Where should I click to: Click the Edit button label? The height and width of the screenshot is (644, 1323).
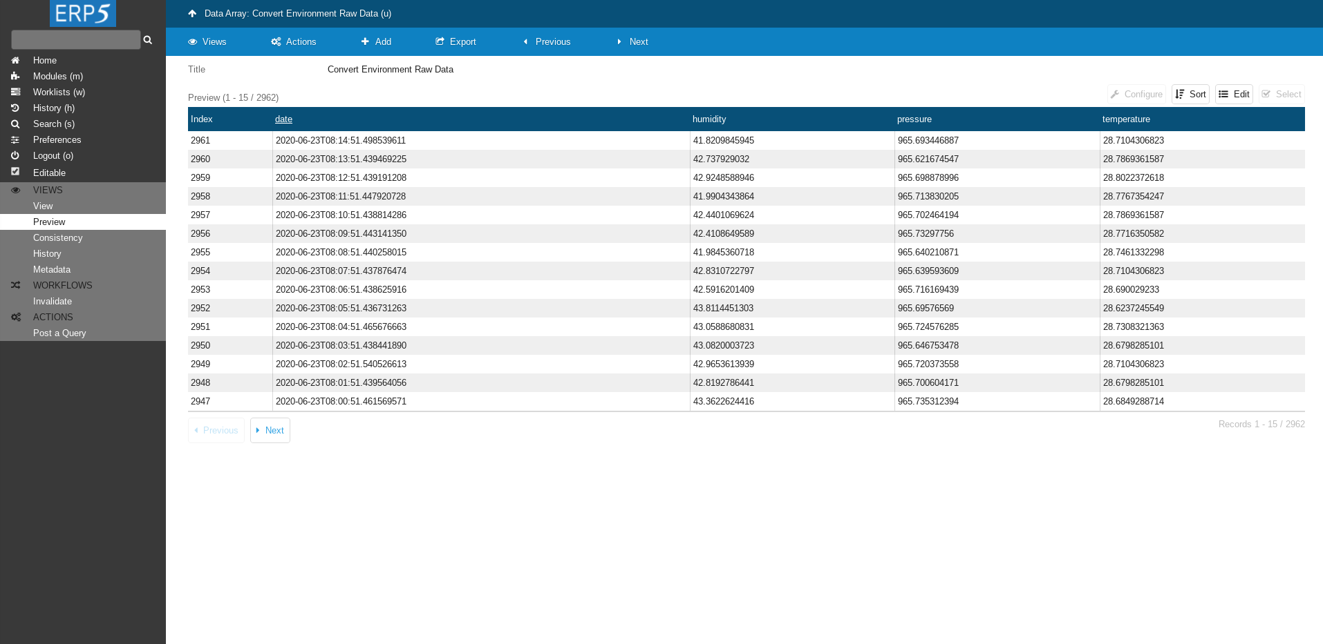(1241, 95)
